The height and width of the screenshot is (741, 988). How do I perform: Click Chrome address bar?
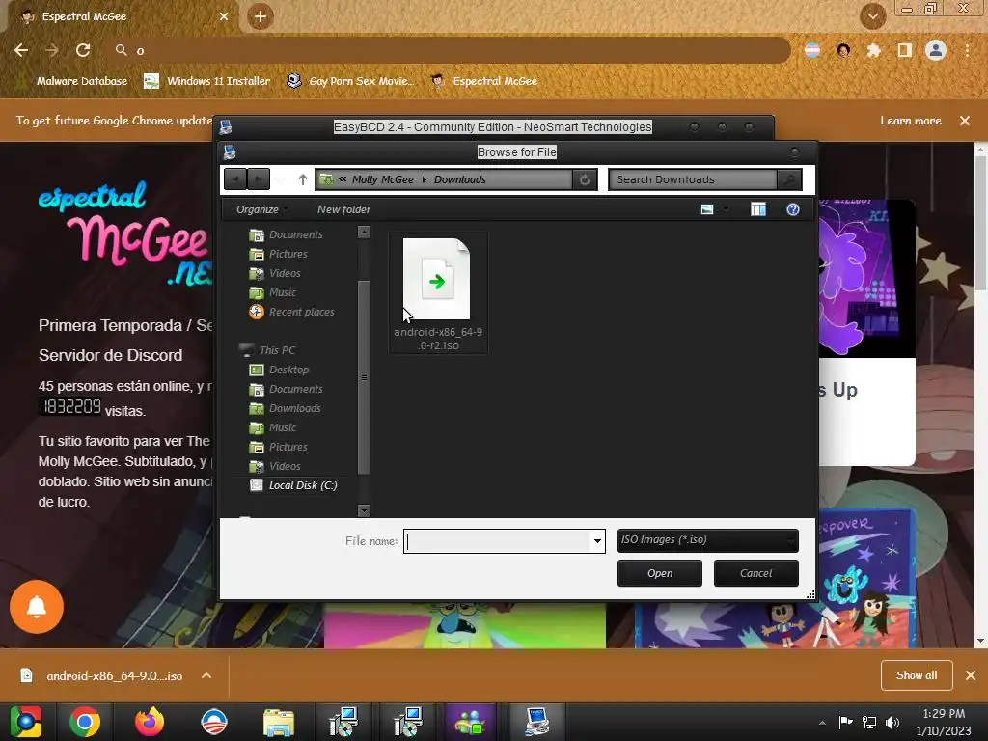tap(448, 50)
